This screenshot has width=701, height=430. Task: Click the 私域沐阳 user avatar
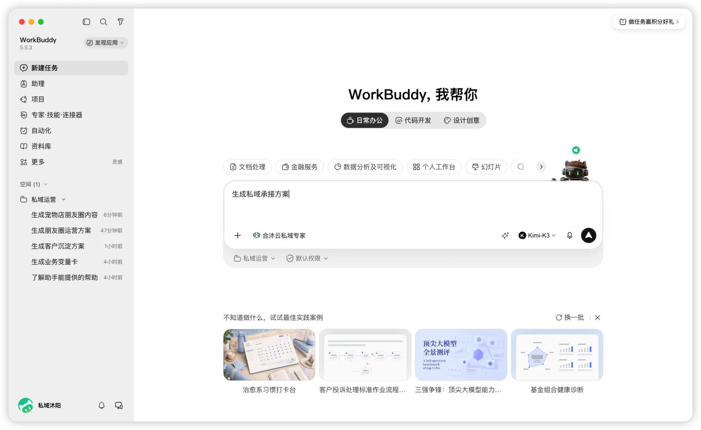[25, 405]
